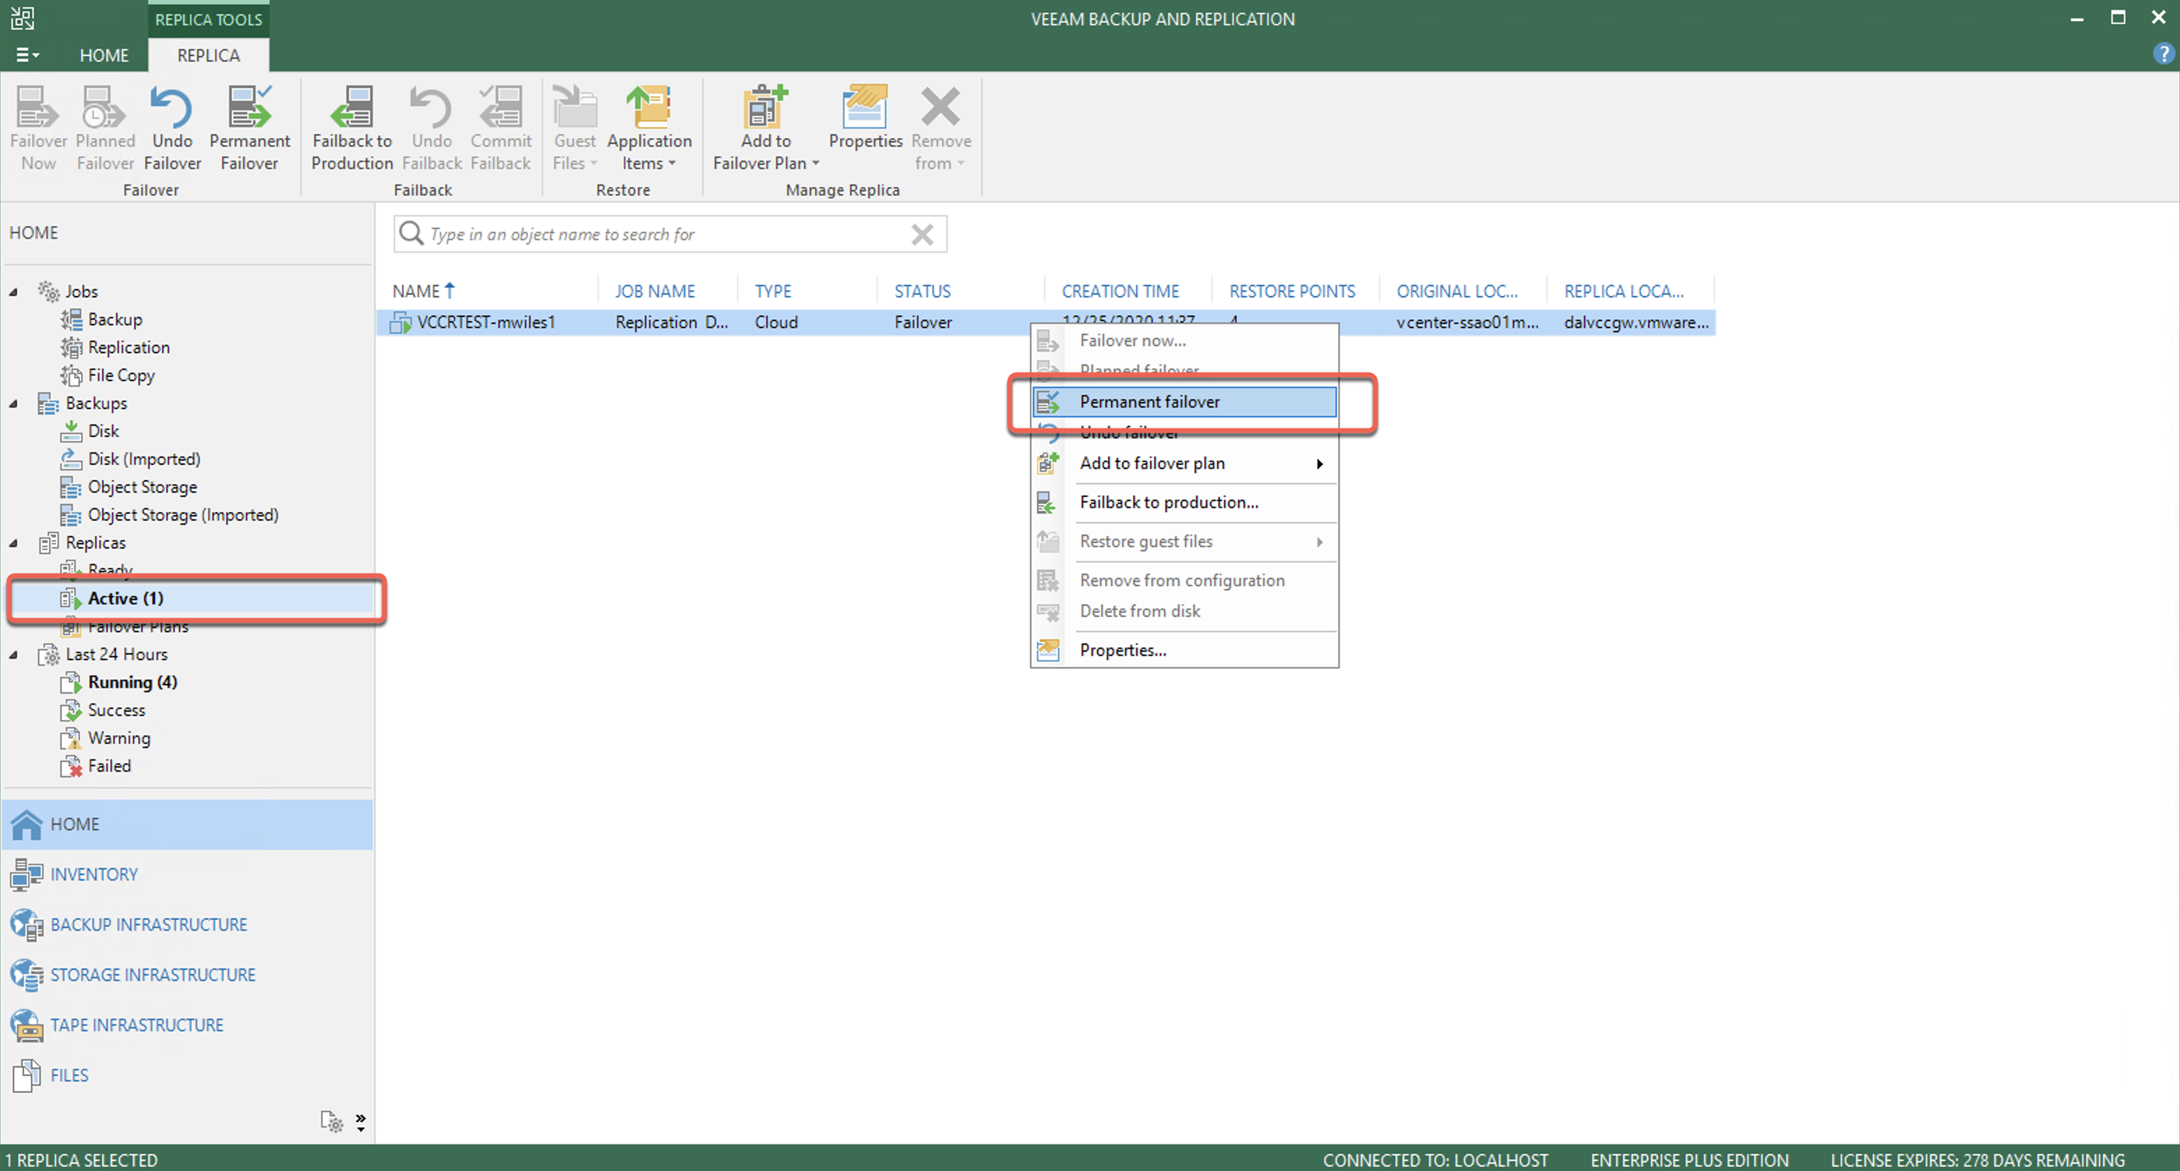The width and height of the screenshot is (2180, 1171).
Task: Open the Inventory view icon
Action: [27, 874]
